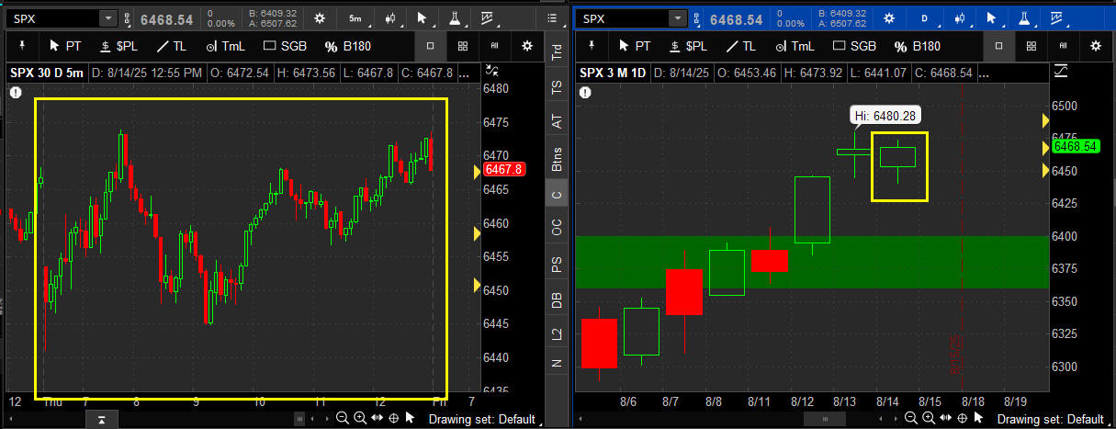Open the PS sidebar tab
Viewport: 1116px width, 429px height.
pos(555,265)
